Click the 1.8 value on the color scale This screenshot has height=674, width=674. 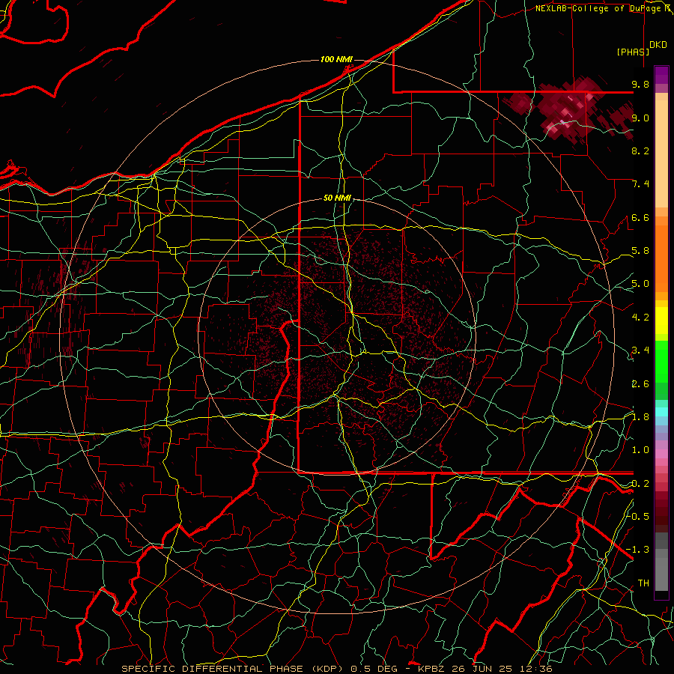(x=640, y=417)
